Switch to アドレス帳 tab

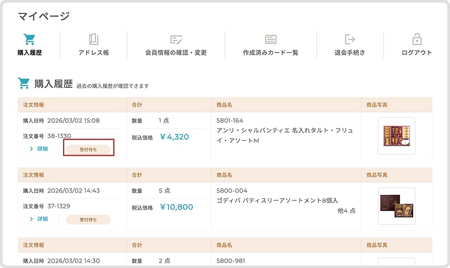[93, 52]
